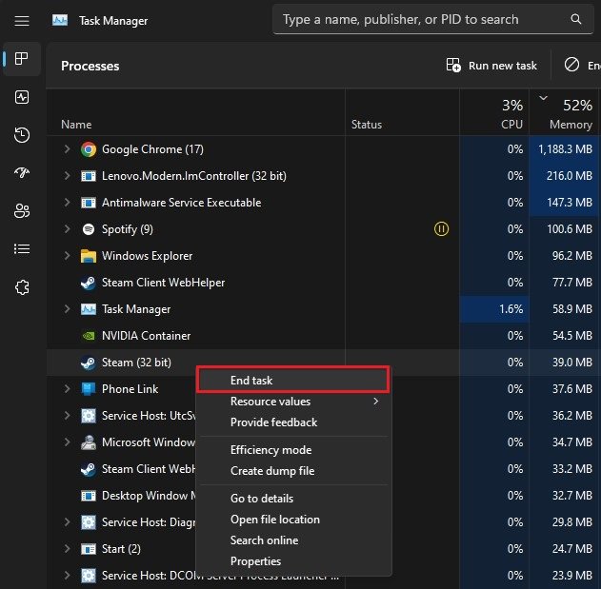Open the Details list icon

pyautogui.click(x=22, y=249)
